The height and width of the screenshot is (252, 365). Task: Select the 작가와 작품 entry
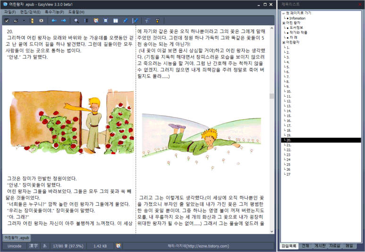point(298,33)
